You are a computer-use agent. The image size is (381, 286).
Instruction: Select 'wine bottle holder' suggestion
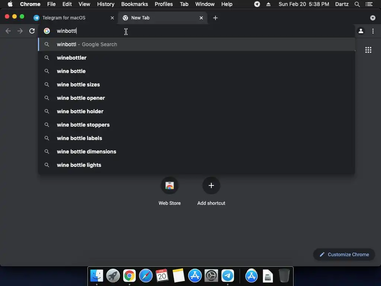[x=196, y=111]
